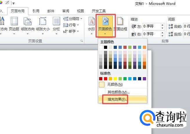Expand the 页面颜色 dropdown arrow
Screen dimensions: 190x134
click(105, 34)
